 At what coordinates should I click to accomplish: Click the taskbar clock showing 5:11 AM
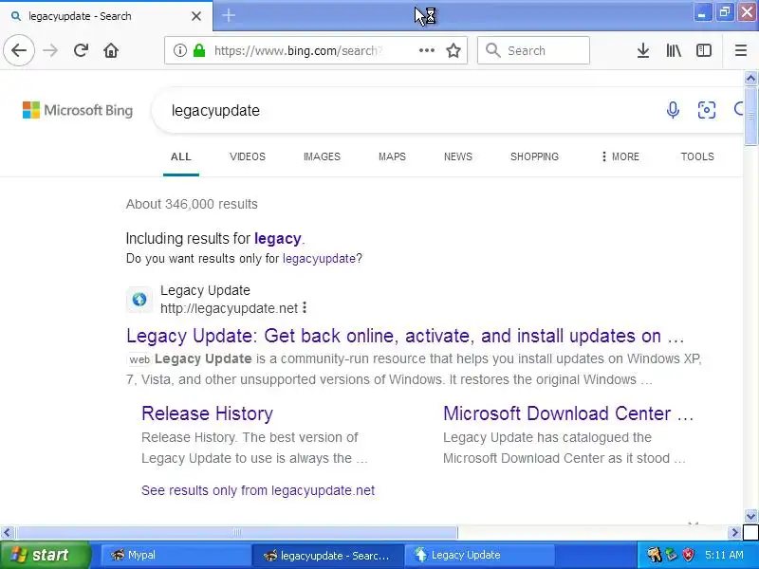coord(724,555)
